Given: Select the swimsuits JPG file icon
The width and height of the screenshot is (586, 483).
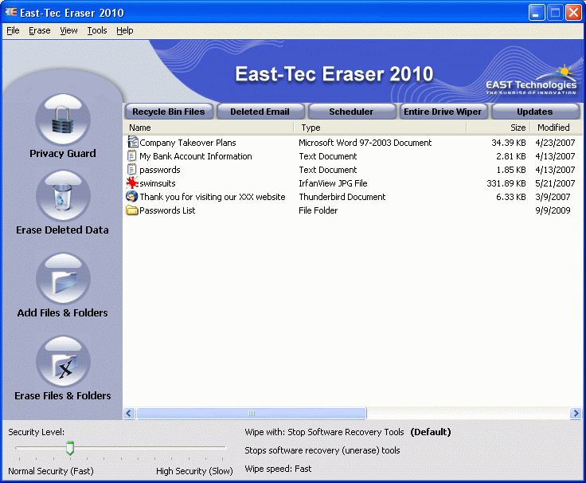Looking at the screenshot, I should pyautogui.click(x=132, y=183).
